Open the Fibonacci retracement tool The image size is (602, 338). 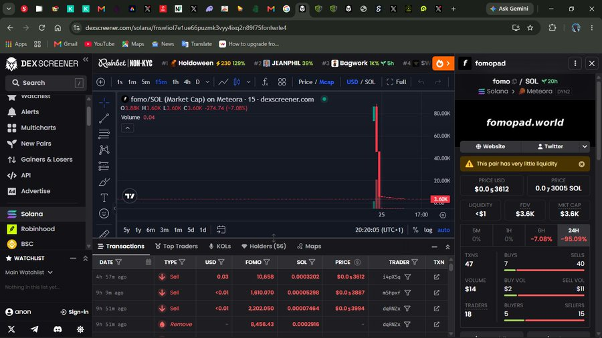coord(104,134)
